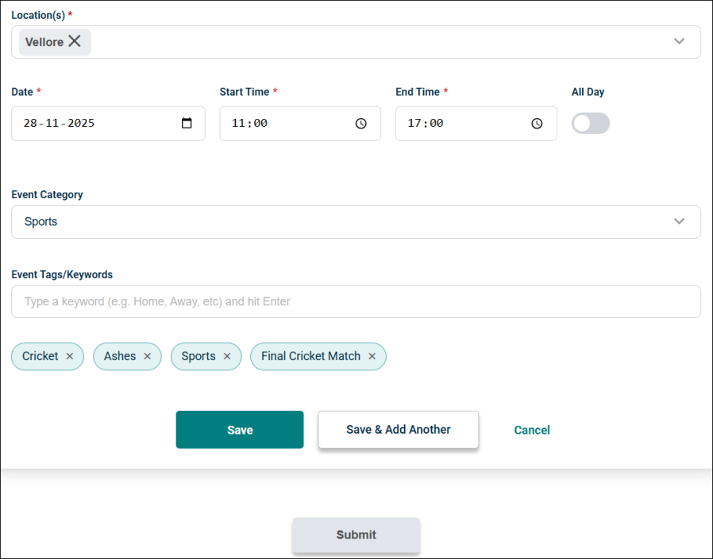
Task: Click the Sports selected category text
Action: (x=41, y=222)
